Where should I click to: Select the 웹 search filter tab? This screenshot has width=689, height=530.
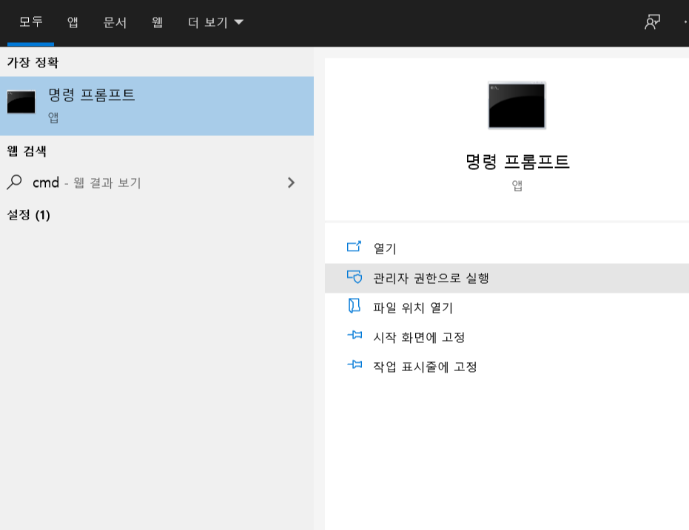[158, 22]
